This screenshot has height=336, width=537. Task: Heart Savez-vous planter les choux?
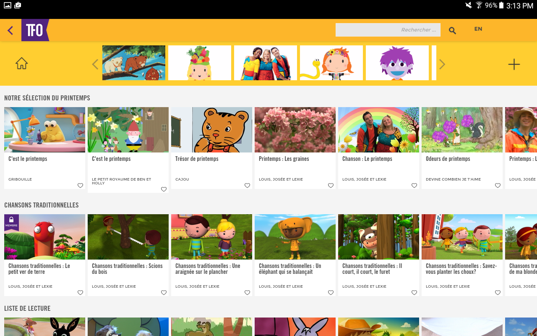click(x=498, y=293)
